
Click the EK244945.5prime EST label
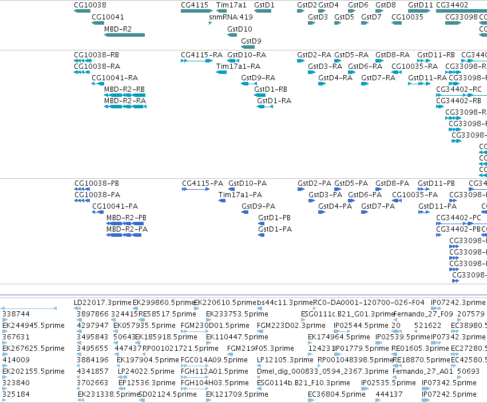(x=34, y=326)
